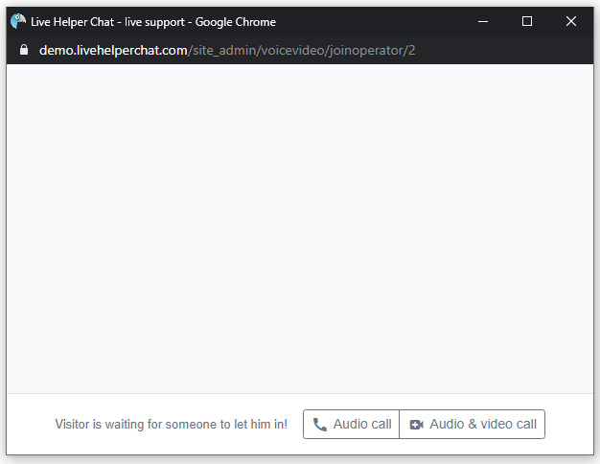Click the phone handset icon

pyautogui.click(x=319, y=425)
